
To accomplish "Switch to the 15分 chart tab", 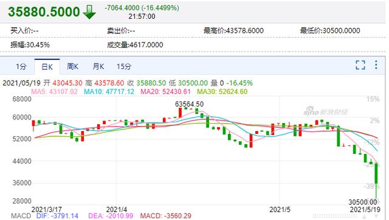I will click(124, 67).
